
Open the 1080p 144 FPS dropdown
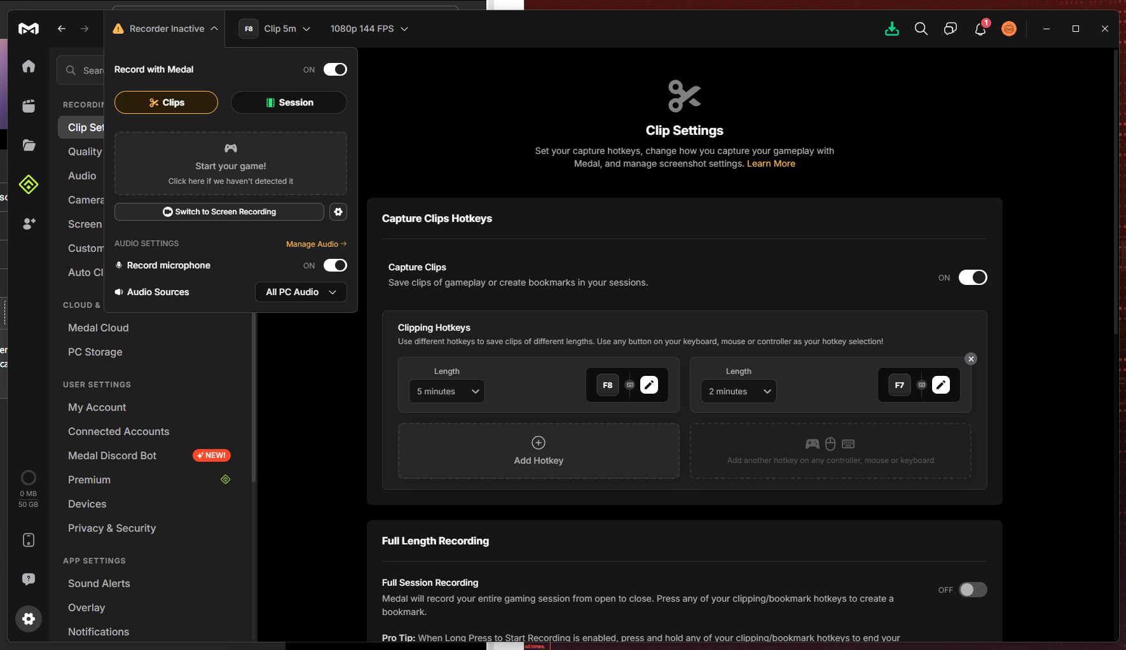[369, 29]
